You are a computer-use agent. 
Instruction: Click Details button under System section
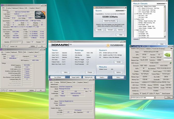coord(119,62)
